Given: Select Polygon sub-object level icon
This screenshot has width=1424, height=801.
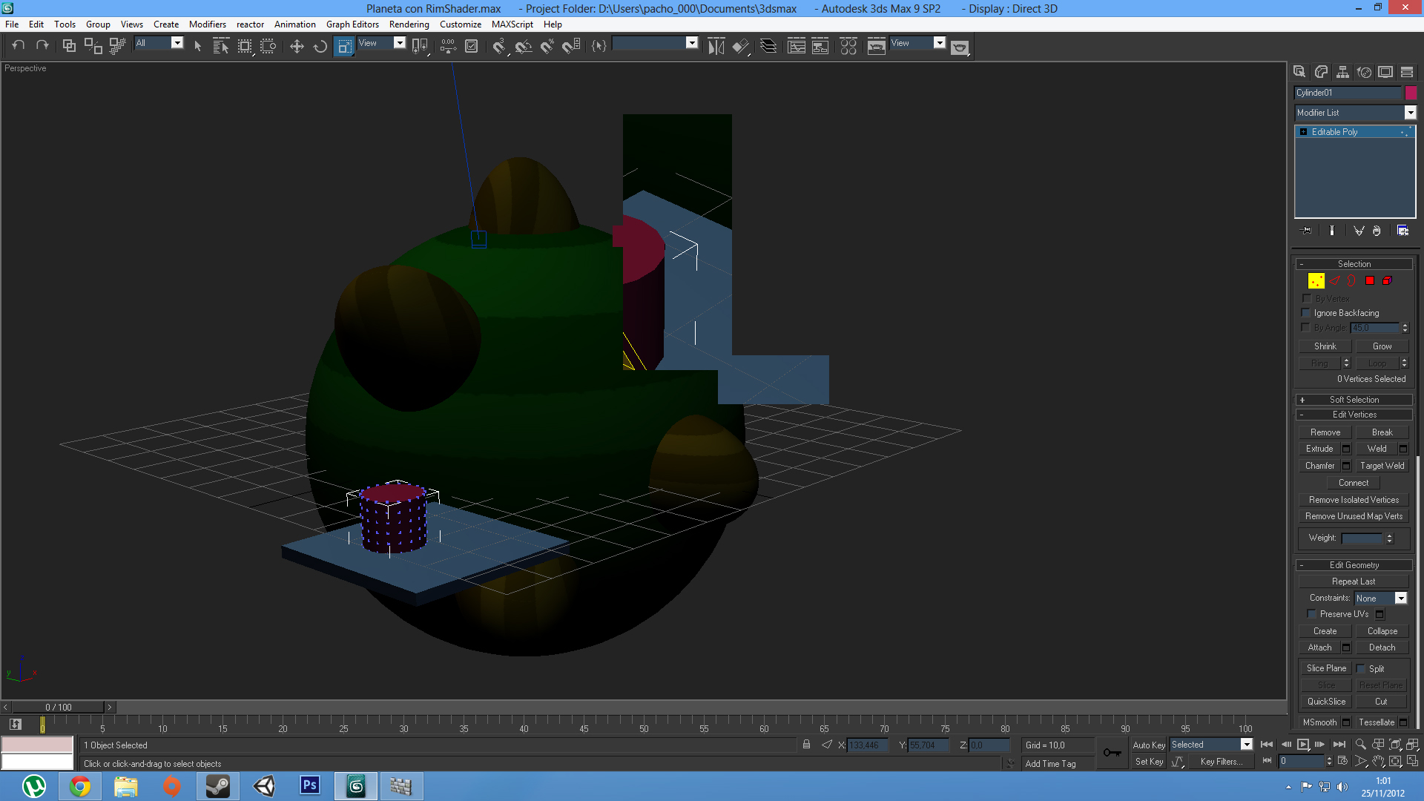Looking at the screenshot, I should (x=1370, y=281).
